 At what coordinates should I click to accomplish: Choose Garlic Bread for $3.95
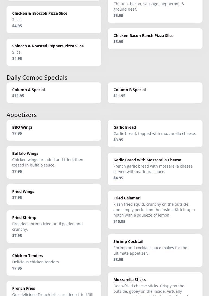(x=155, y=134)
